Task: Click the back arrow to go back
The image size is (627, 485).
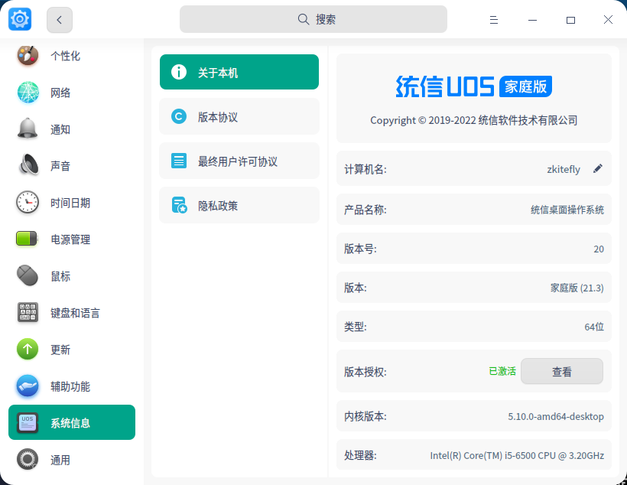Action: click(59, 19)
